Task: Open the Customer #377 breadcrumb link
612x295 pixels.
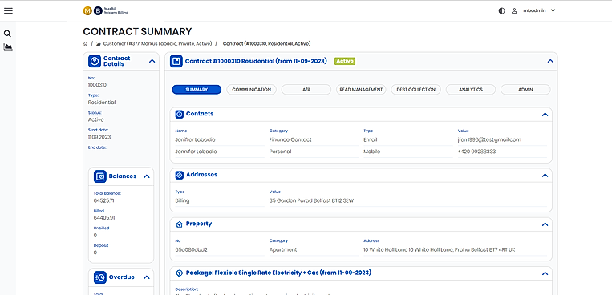Action: [x=157, y=44]
